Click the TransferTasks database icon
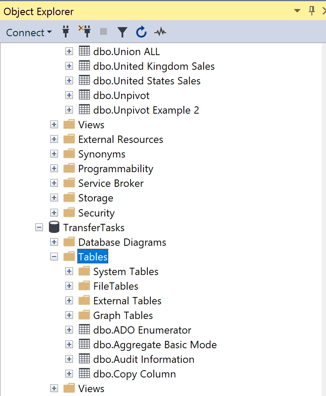 coord(54,227)
